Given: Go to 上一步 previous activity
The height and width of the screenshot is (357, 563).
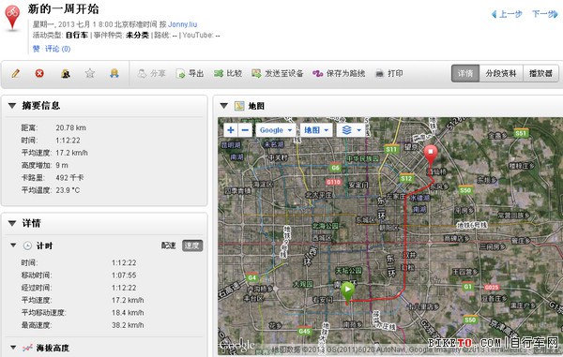Looking at the screenshot, I should (x=507, y=14).
